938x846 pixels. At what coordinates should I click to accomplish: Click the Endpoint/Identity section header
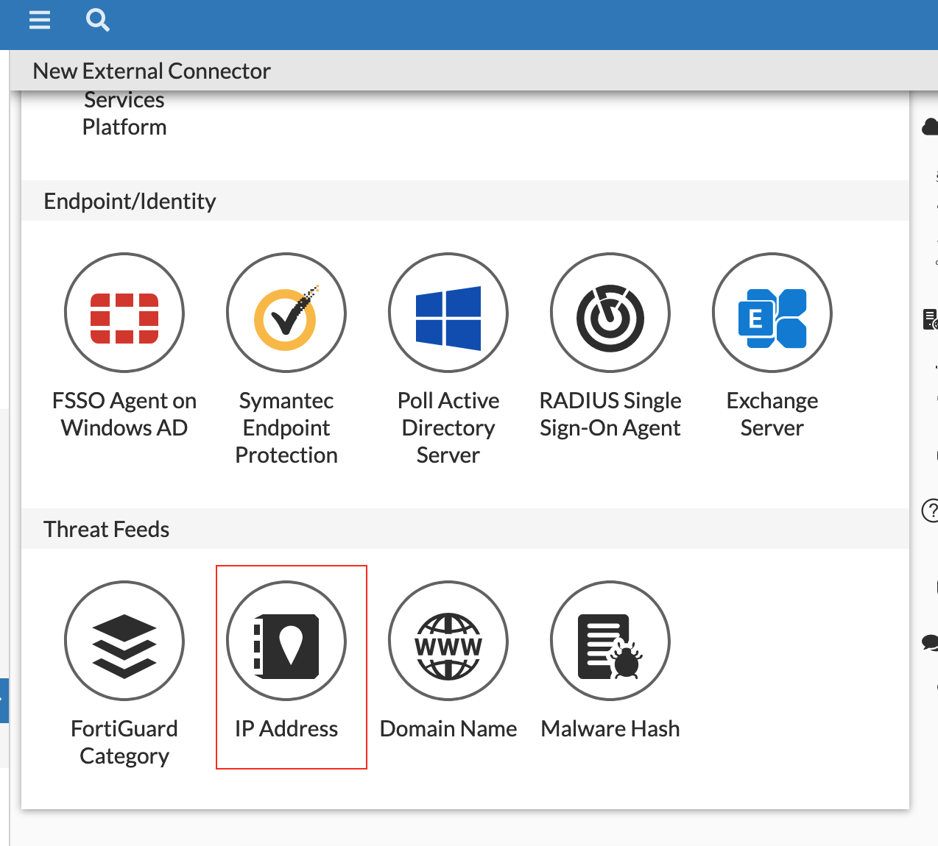[x=130, y=200]
